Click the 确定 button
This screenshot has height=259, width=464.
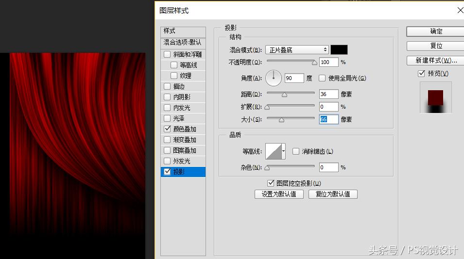[x=435, y=32]
